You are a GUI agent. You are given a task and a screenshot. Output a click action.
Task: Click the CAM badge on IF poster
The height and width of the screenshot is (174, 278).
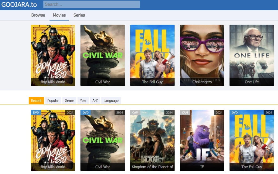185,112
